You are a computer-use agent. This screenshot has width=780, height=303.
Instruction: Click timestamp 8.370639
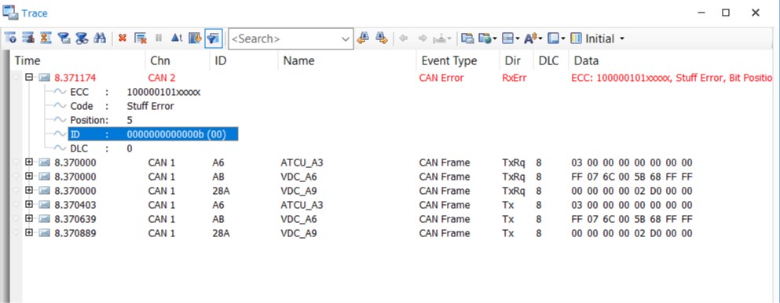click(x=75, y=219)
